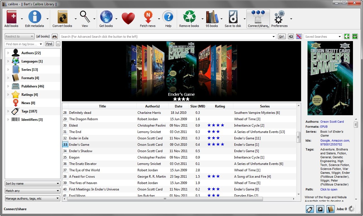Click the Get books globe icon
This screenshot has height=216, width=363.
pos(106,17)
